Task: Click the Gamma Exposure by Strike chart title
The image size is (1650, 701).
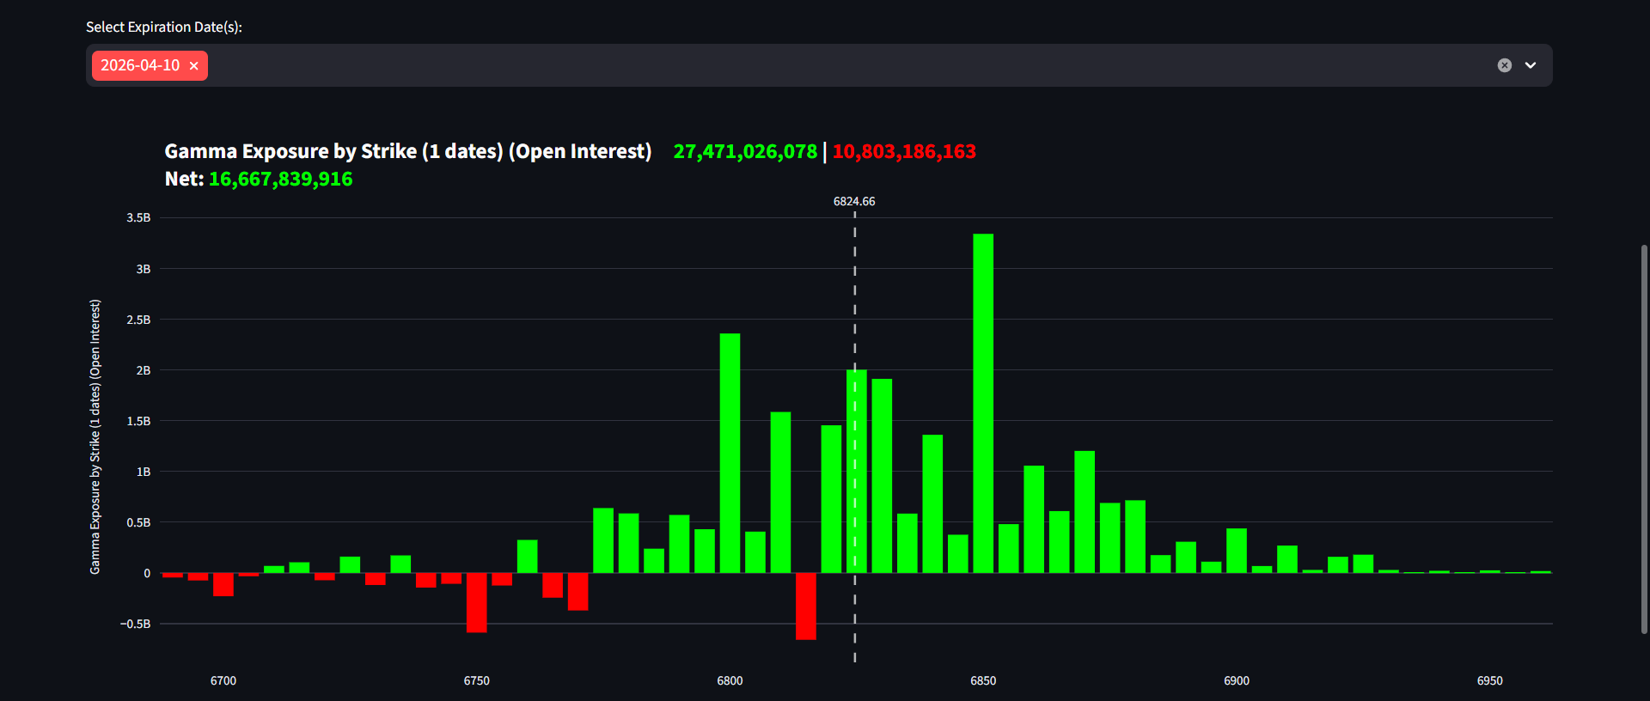Action: pos(407,151)
